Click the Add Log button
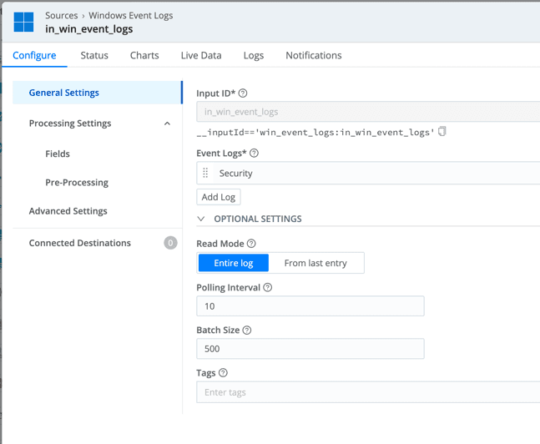 point(219,197)
